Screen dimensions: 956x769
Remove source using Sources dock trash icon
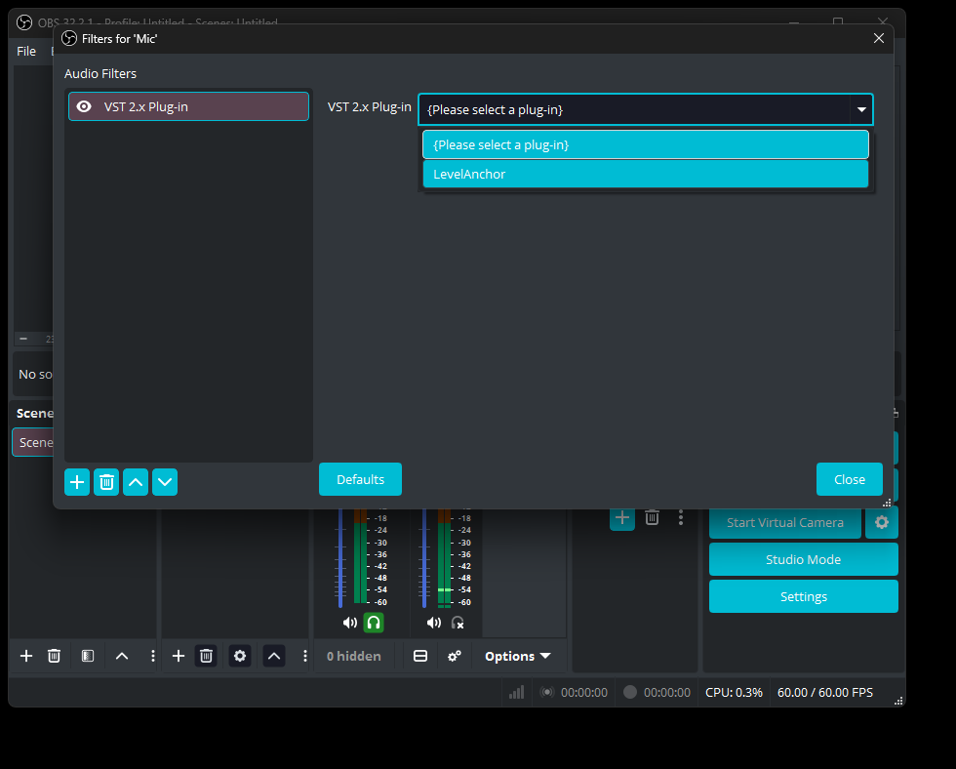coord(206,656)
